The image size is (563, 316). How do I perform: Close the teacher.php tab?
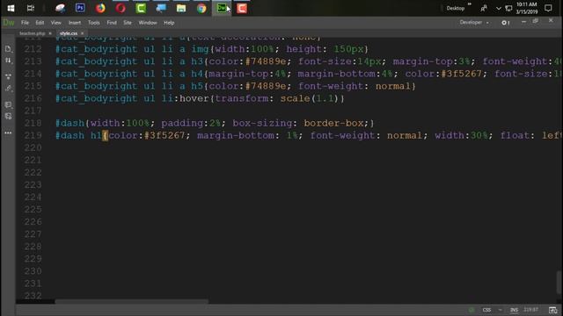click(50, 33)
